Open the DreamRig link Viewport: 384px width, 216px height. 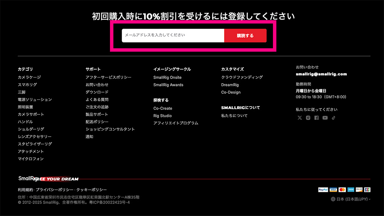(x=230, y=85)
